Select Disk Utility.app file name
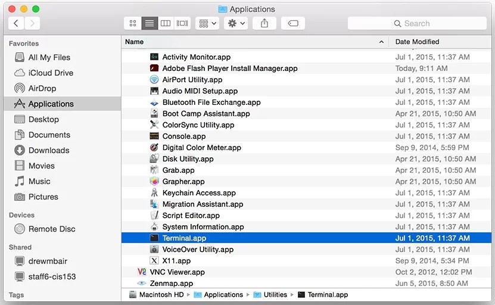The height and width of the screenshot is (305, 495). click(188, 159)
